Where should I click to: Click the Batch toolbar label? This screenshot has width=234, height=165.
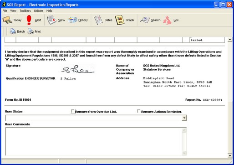pyautogui.click(x=21, y=31)
